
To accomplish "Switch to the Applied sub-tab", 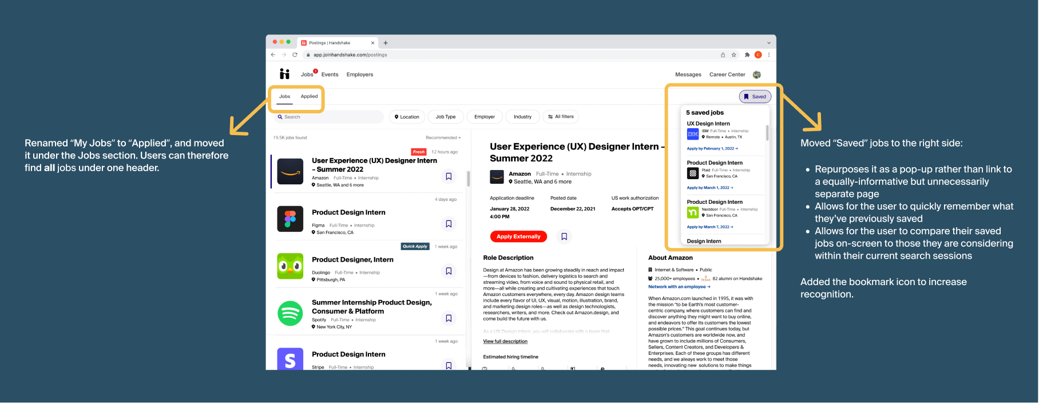I will click(x=310, y=97).
